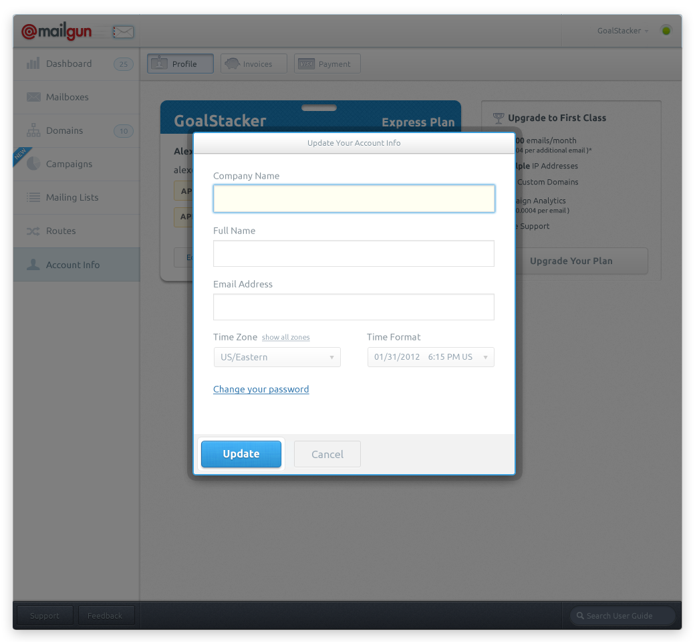Click the Dashboard count badge 25

(x=123, y=64)
